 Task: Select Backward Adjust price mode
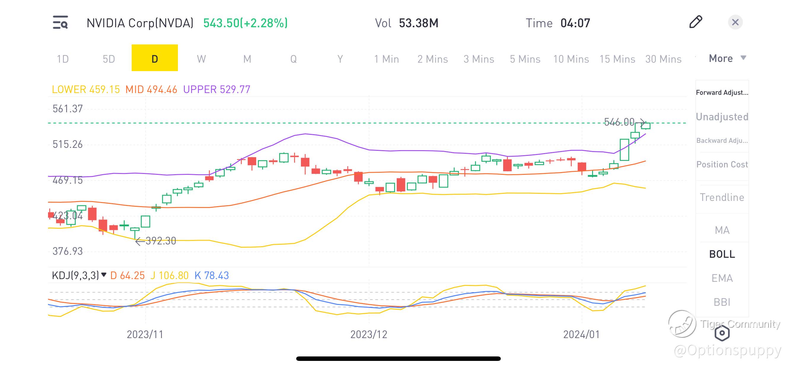[x=722, y=140]
